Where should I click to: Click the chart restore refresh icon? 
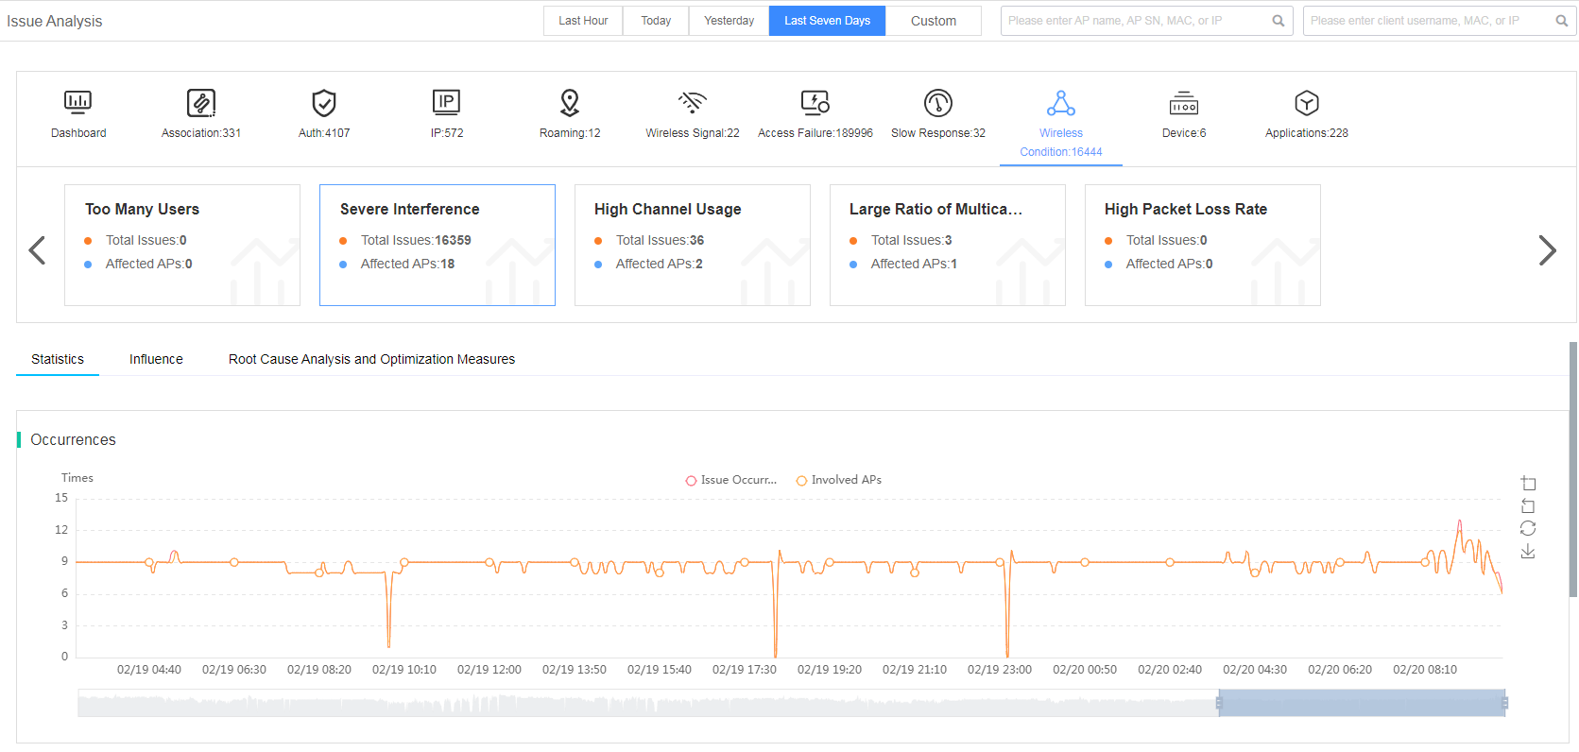pyautogui.click(x=1528, y=528)
